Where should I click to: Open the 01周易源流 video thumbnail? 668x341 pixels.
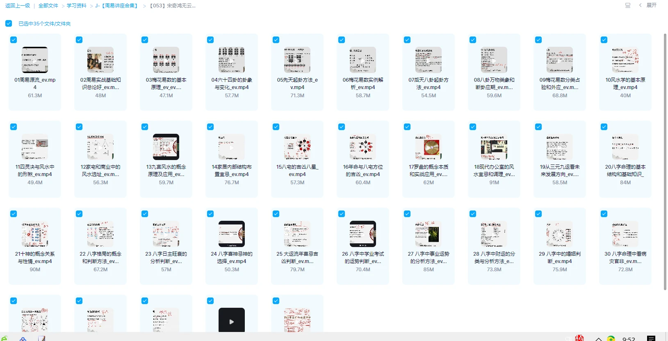pos(35,60)
